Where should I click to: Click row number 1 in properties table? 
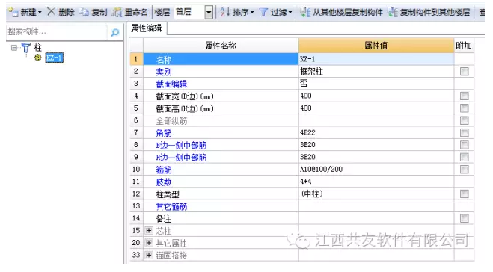coord(136,59)
